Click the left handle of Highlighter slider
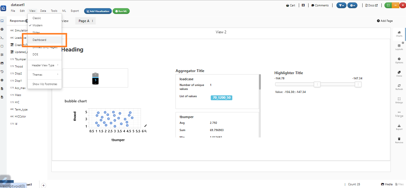406x188 pixels. pyautogui.click(x=317, y=84)
